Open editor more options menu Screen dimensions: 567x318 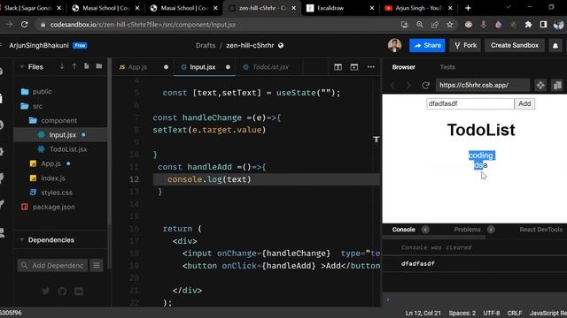[371, 67]
